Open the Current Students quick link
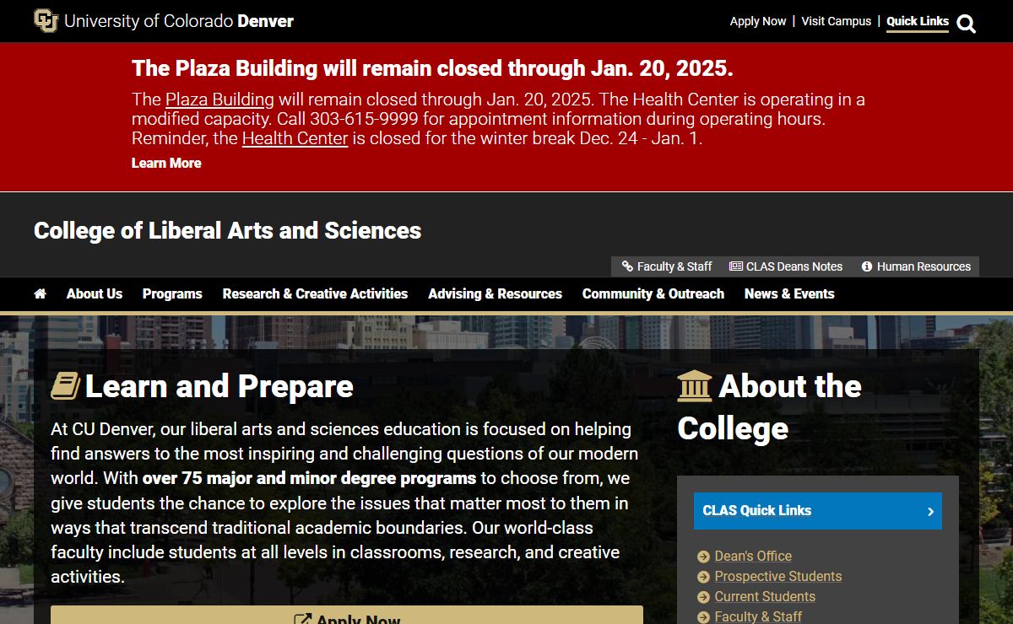 [765, 597]
